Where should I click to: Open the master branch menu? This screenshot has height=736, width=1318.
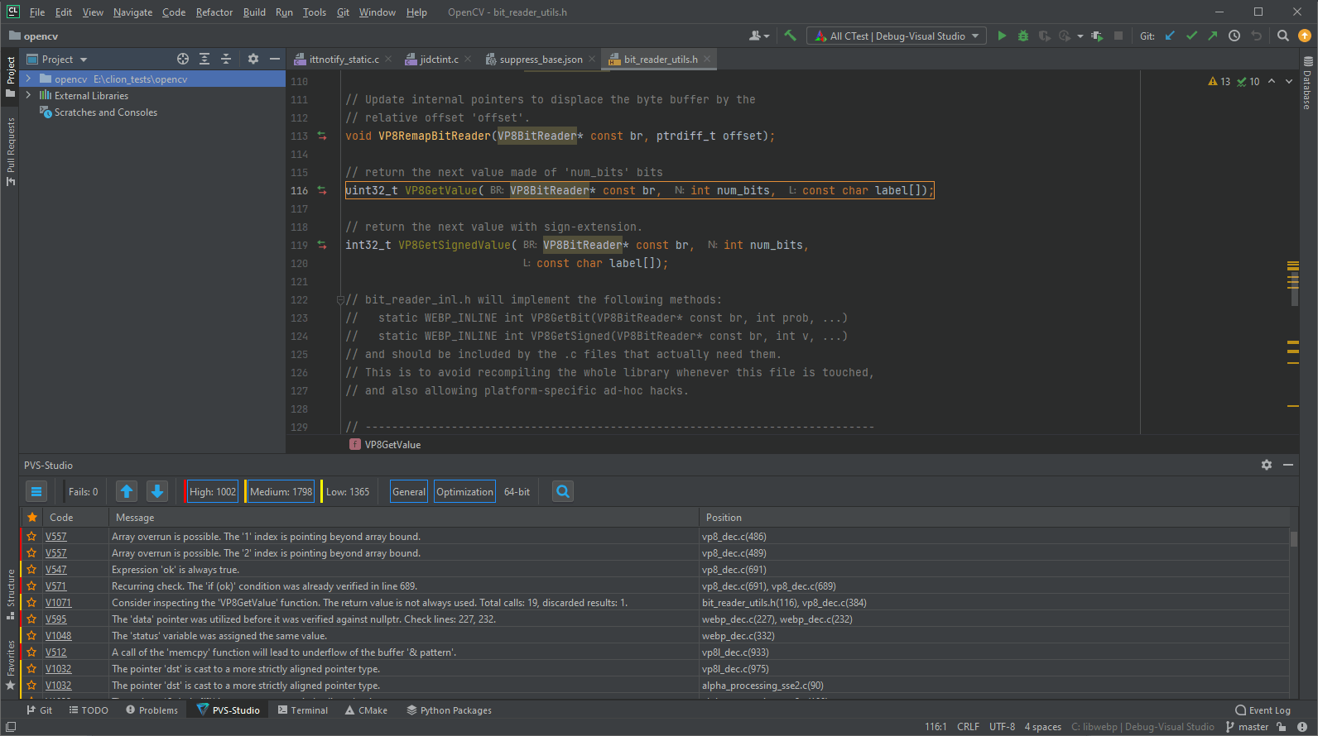tap(1248, 726)
